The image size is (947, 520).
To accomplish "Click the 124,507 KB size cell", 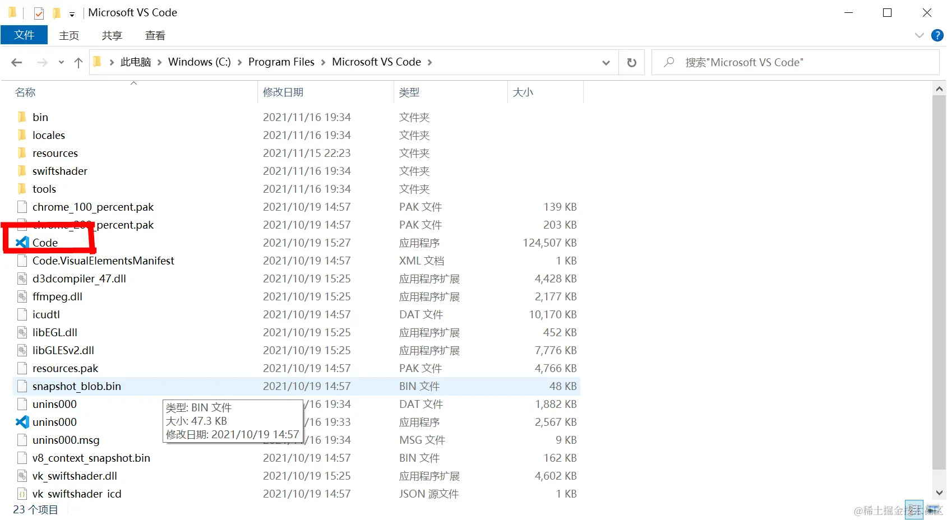I will tap(549, 243).
